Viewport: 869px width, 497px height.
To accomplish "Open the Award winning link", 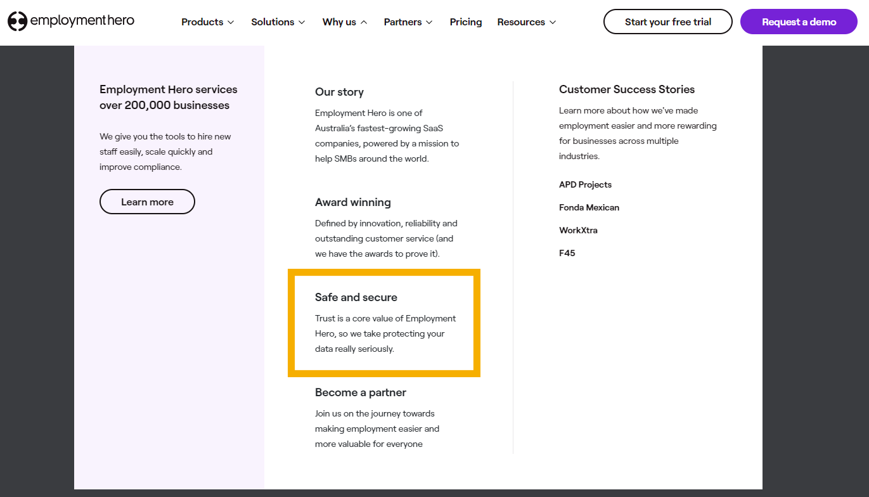I will pyautogui.click(x=353, y=202).
